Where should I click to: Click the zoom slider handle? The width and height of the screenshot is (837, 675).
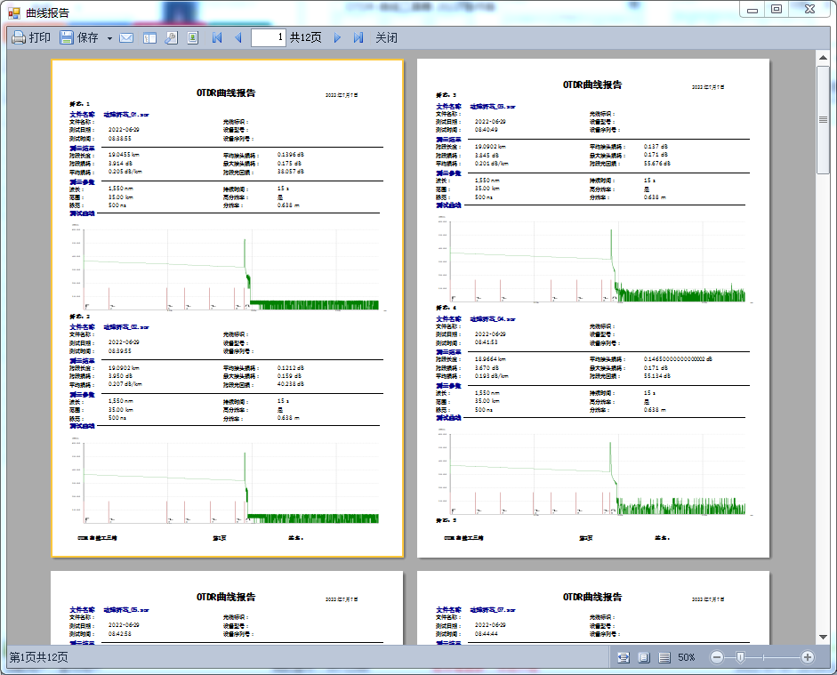pyautogui.click(x=740, y=657)
